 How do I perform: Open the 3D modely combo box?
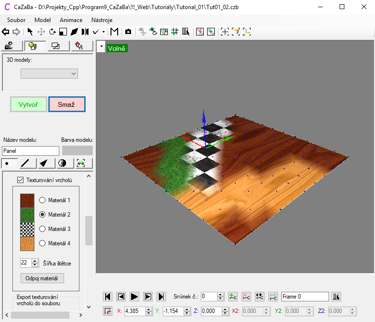click(49, 73)
